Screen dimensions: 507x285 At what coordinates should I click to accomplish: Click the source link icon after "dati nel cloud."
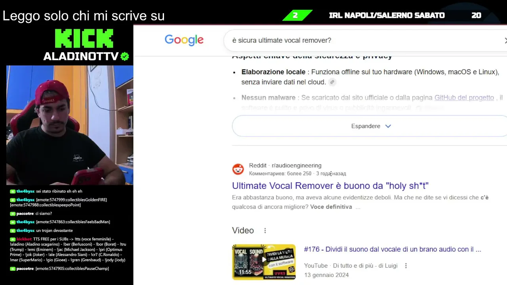[x=332, y=82]
